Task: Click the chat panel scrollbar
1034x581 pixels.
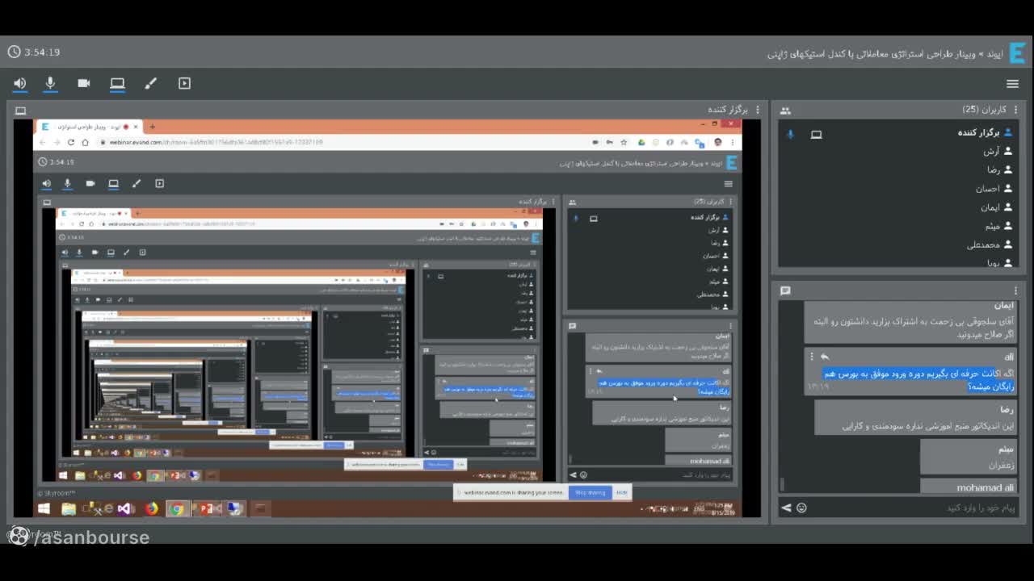Action: pos(782,484)
